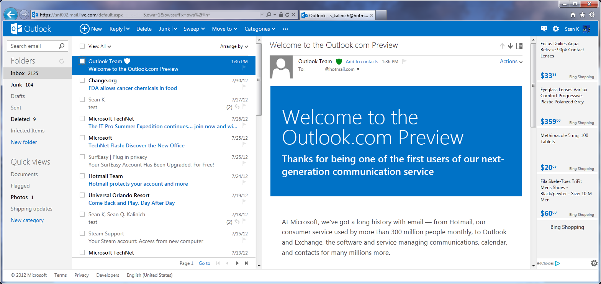Click Sean K profile picture

click(x=586, y=29)
